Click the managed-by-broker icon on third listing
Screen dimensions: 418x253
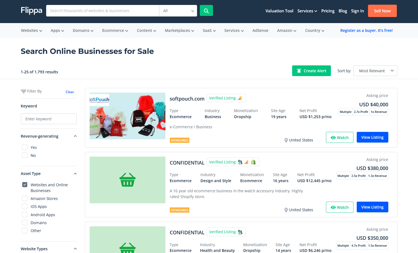pyautogui.click(x=240, y=232)
